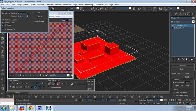
Task: Click Go to Start playback icon
Action: (165, 100)
